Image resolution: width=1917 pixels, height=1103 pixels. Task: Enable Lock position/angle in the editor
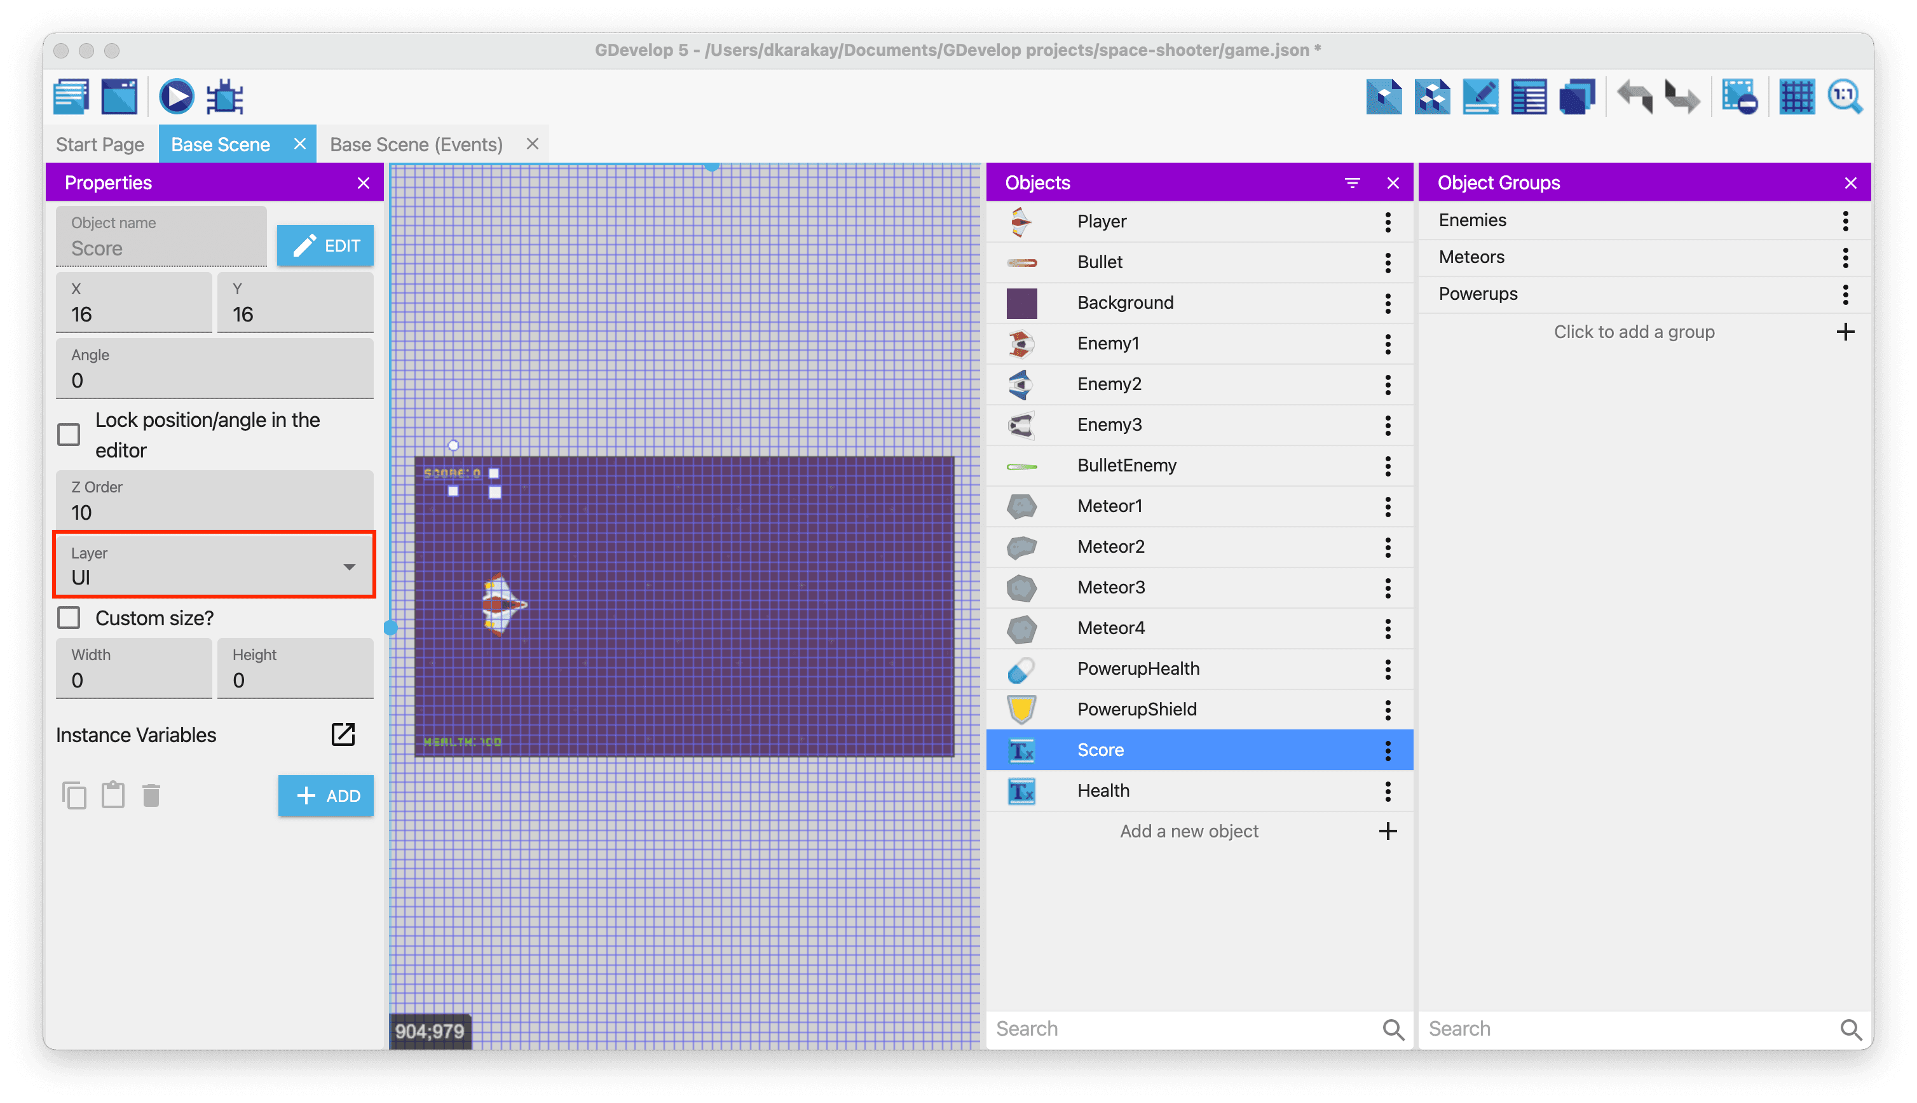coord(69,435)
